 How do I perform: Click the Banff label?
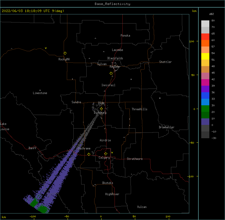click(x=32, y=148)
